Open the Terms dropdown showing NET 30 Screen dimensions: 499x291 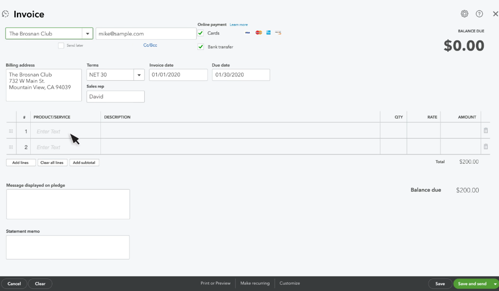[139, 74]
